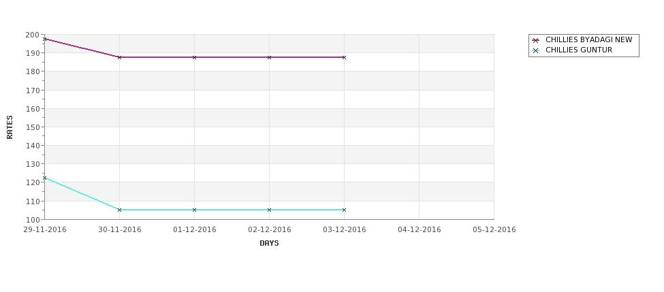Select Guntur data point on 29-11-2016
Viewport: 664px width, 292px height.
click(45, 178)
